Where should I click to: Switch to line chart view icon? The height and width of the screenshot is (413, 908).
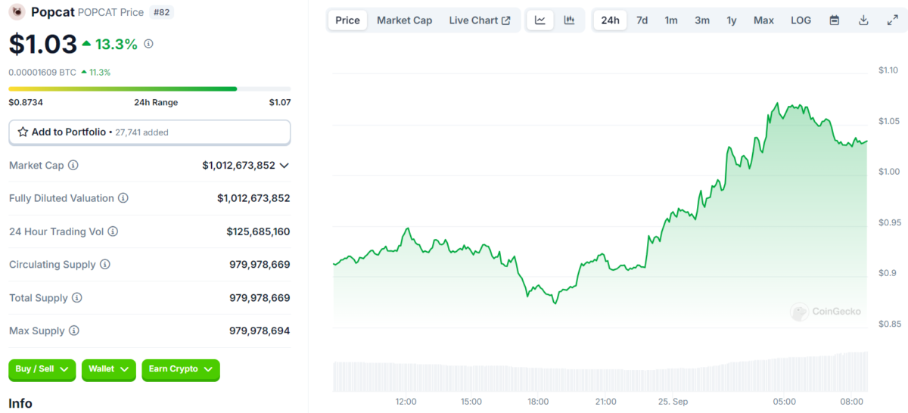tap(540, 20)
